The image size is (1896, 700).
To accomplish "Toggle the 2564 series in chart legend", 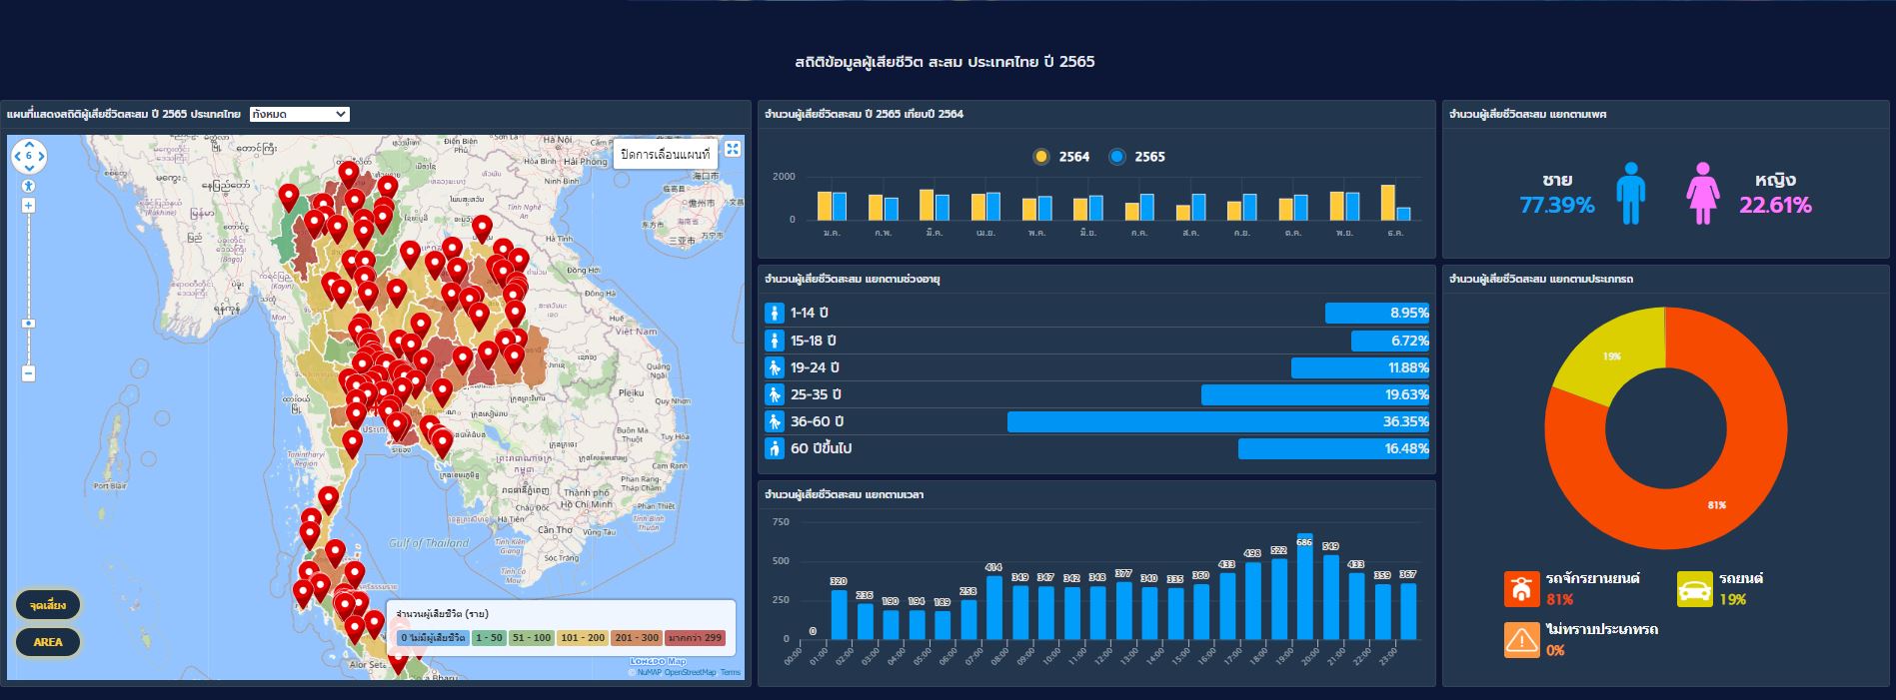I will tap(1041, 157).
